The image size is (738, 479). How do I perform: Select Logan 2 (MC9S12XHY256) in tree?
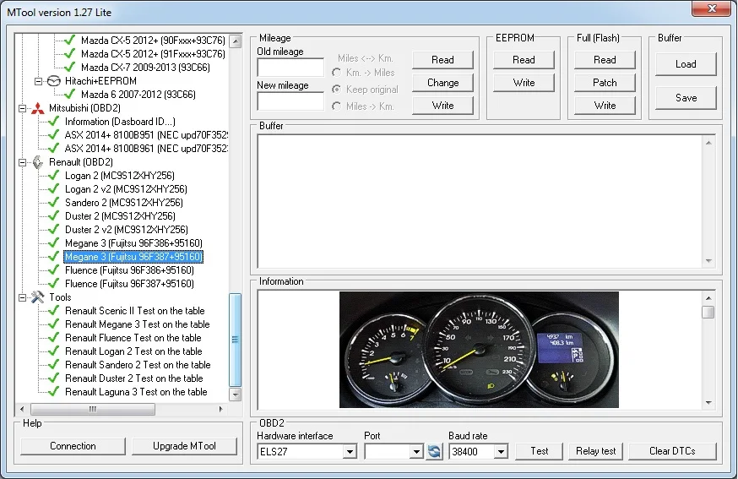[x=126, y=176]
